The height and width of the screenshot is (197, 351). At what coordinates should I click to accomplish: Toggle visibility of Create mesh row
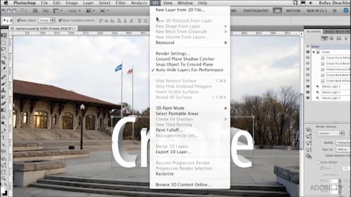(x=308, y=52)
